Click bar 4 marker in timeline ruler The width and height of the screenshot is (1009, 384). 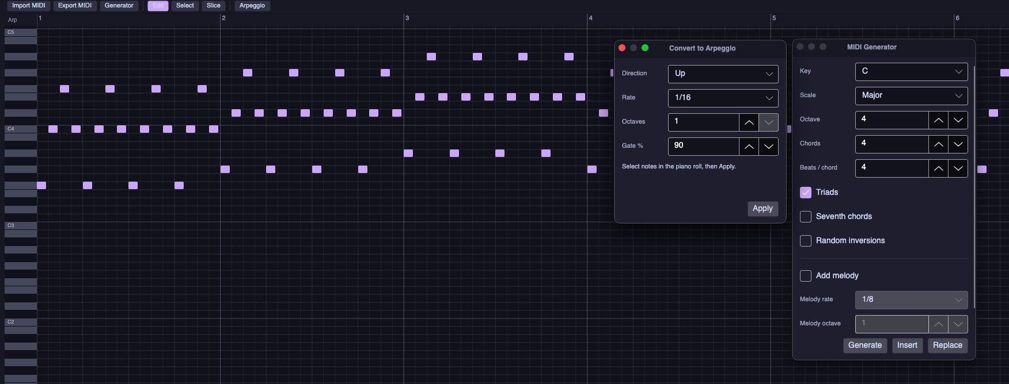click(590, 18)
